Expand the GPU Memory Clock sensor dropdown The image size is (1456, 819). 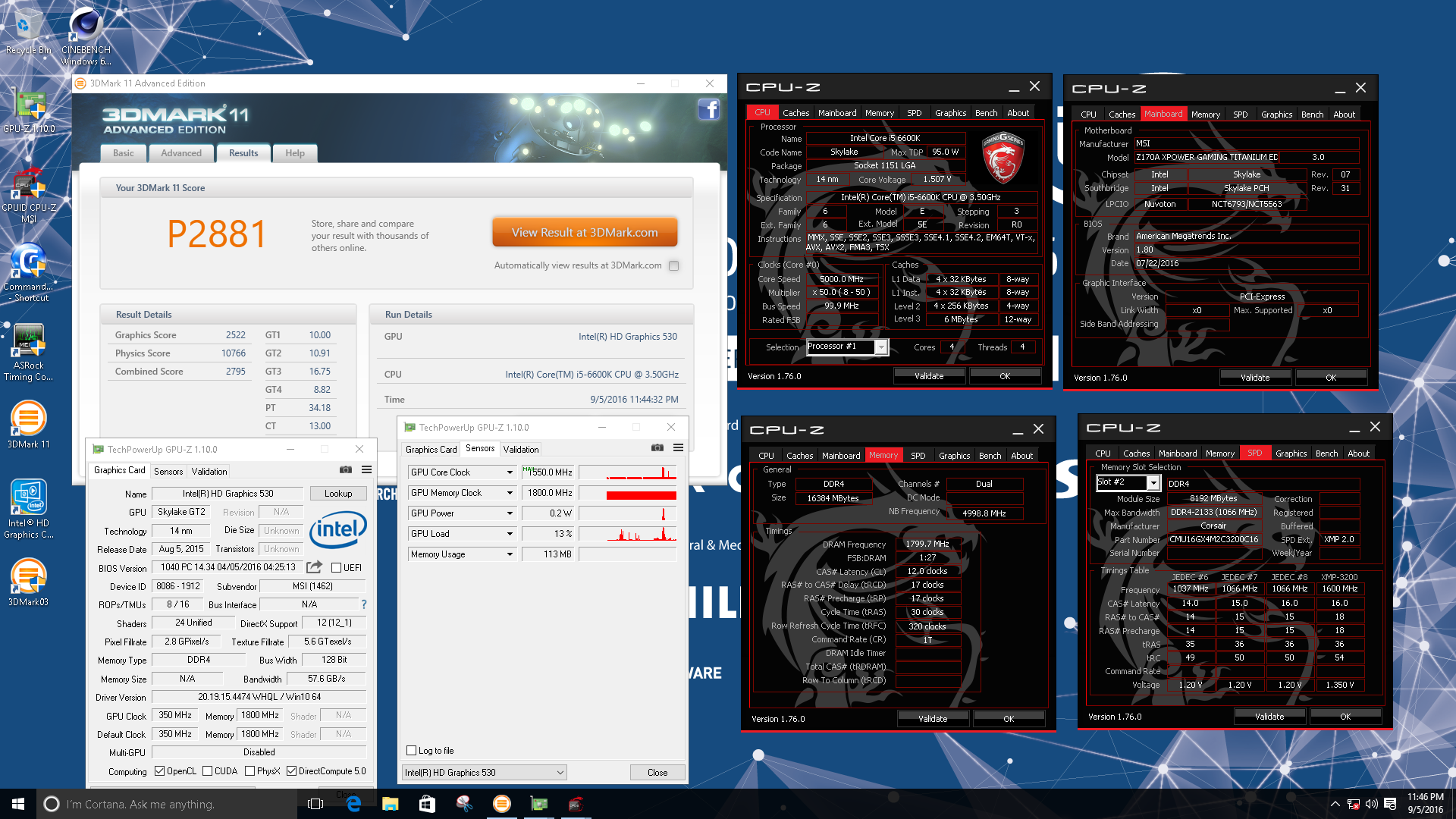pos(510,493)
